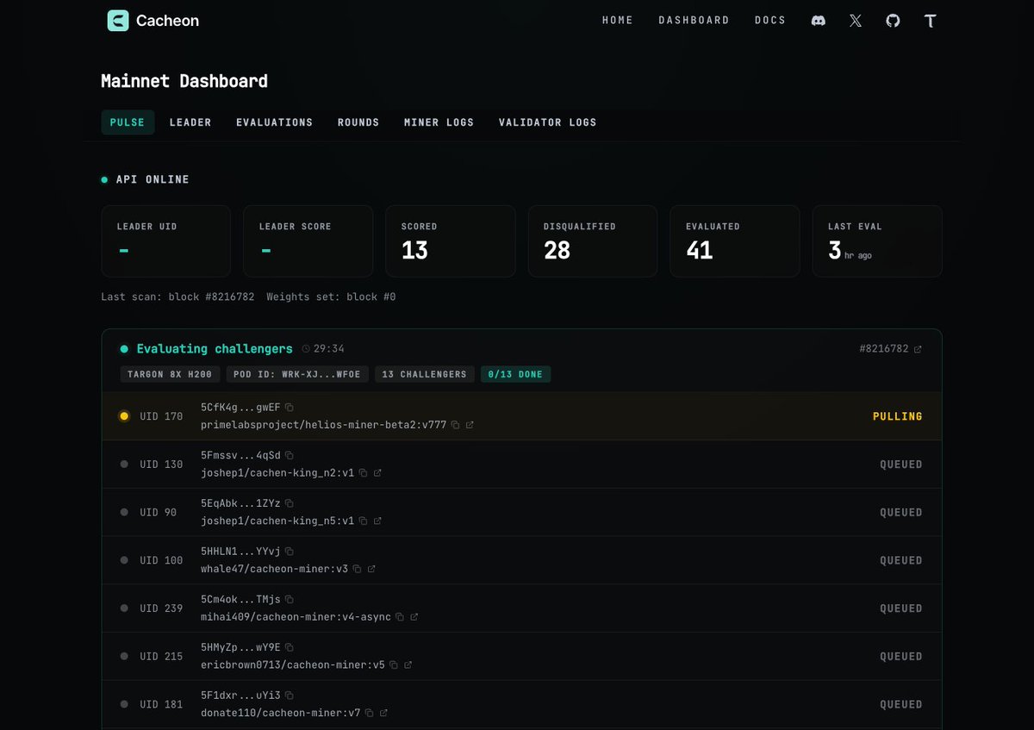Click the #8216782 block link

pyautogui.click(x=884, y=349)
